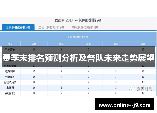Click 克鲁塞罗's 全赢 value 16
Viewport: 157px width, 113px height.
click(x=34, y=77)
